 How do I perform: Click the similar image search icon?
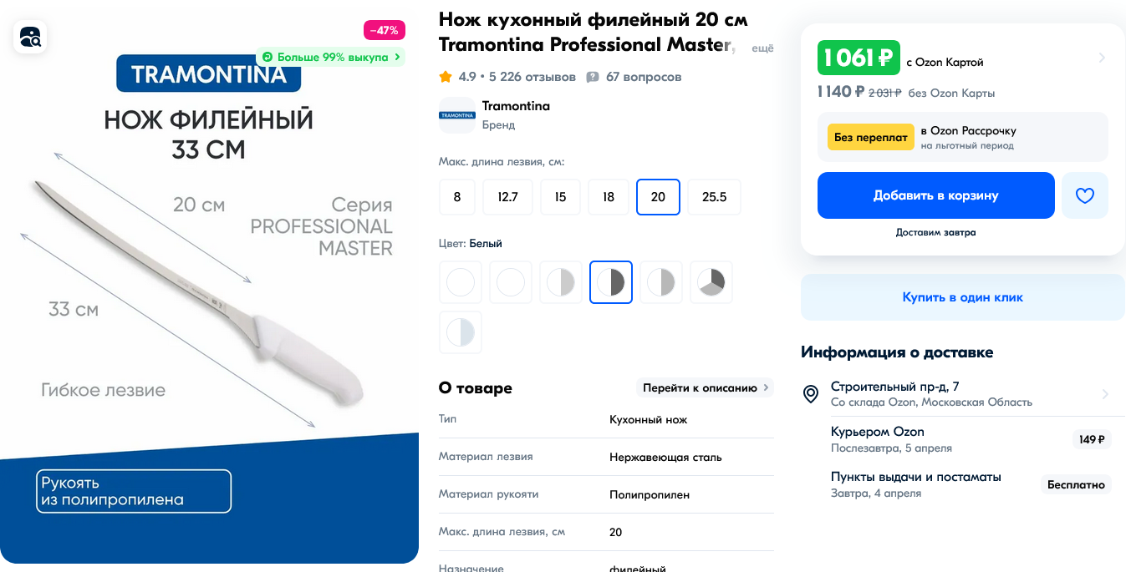[x=29, y=36]
